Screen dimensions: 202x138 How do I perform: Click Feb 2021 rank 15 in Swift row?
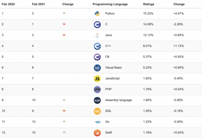(x=34, y=133)
